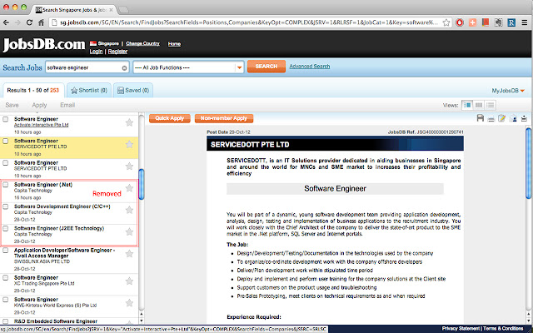This screenshot has width=533, height=333.
Task: Select the R&D Embedded Software Engineer listing
Action: [56, 321]
